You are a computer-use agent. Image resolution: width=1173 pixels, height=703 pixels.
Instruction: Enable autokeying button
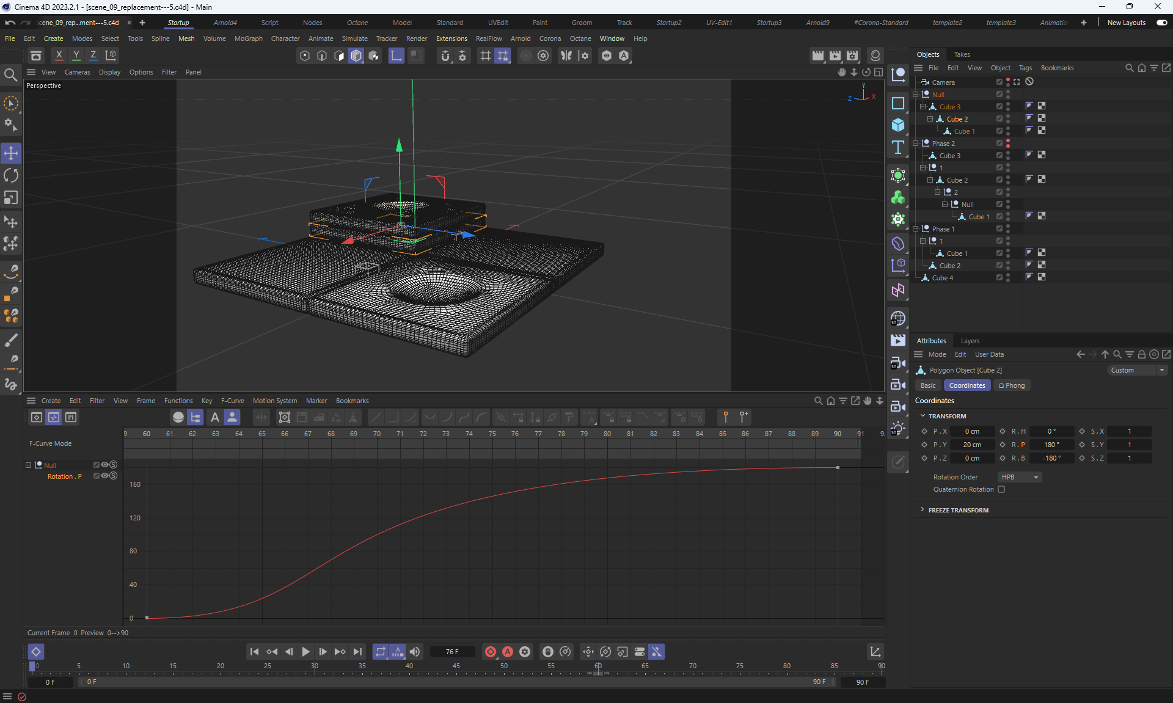tap(507, 652)
